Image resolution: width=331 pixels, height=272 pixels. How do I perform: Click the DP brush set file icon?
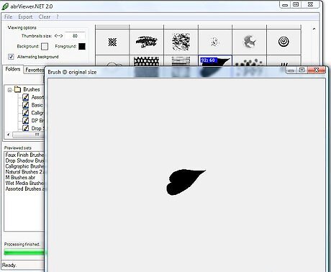tap(26, 120)
